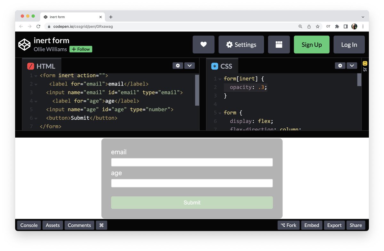Open the Comments panel
This screenshot has height=251, width=384.
tap(79, 225)
